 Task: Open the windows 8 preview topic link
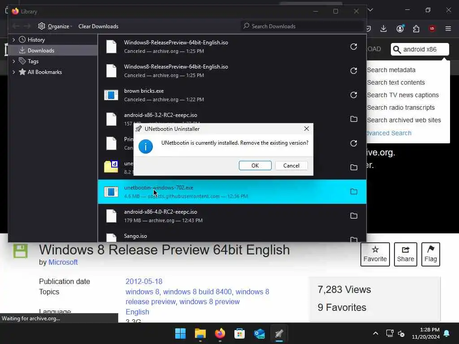(x=210, y=301)
